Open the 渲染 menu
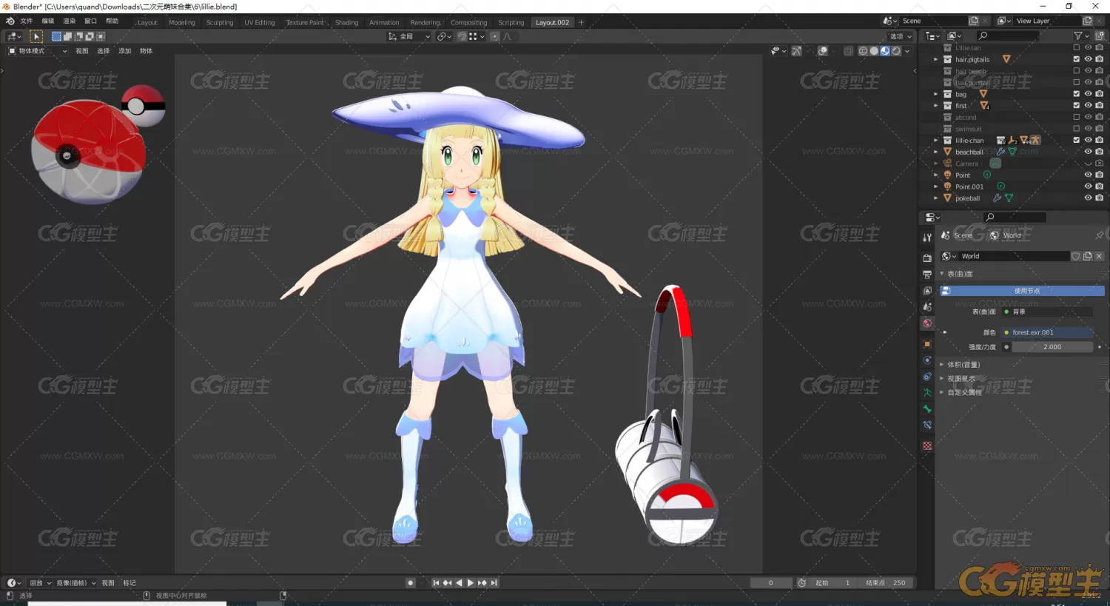The image size is (1110, 606). pos(70,21)
